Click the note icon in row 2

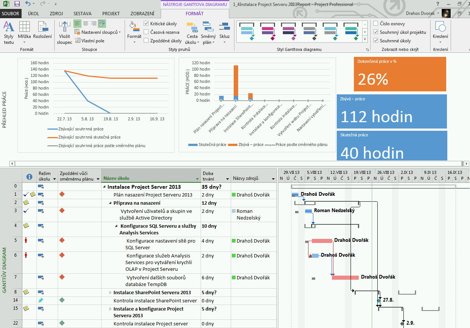point(26,202)
